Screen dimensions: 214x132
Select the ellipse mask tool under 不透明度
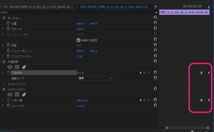10,67
